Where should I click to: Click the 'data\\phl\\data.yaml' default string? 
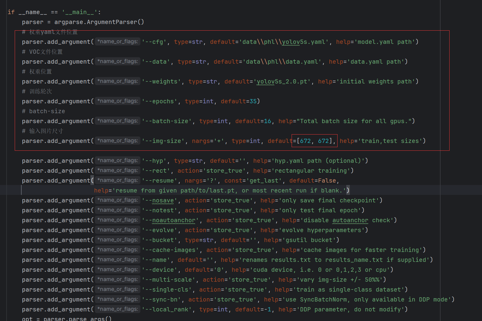coord(282,62)
